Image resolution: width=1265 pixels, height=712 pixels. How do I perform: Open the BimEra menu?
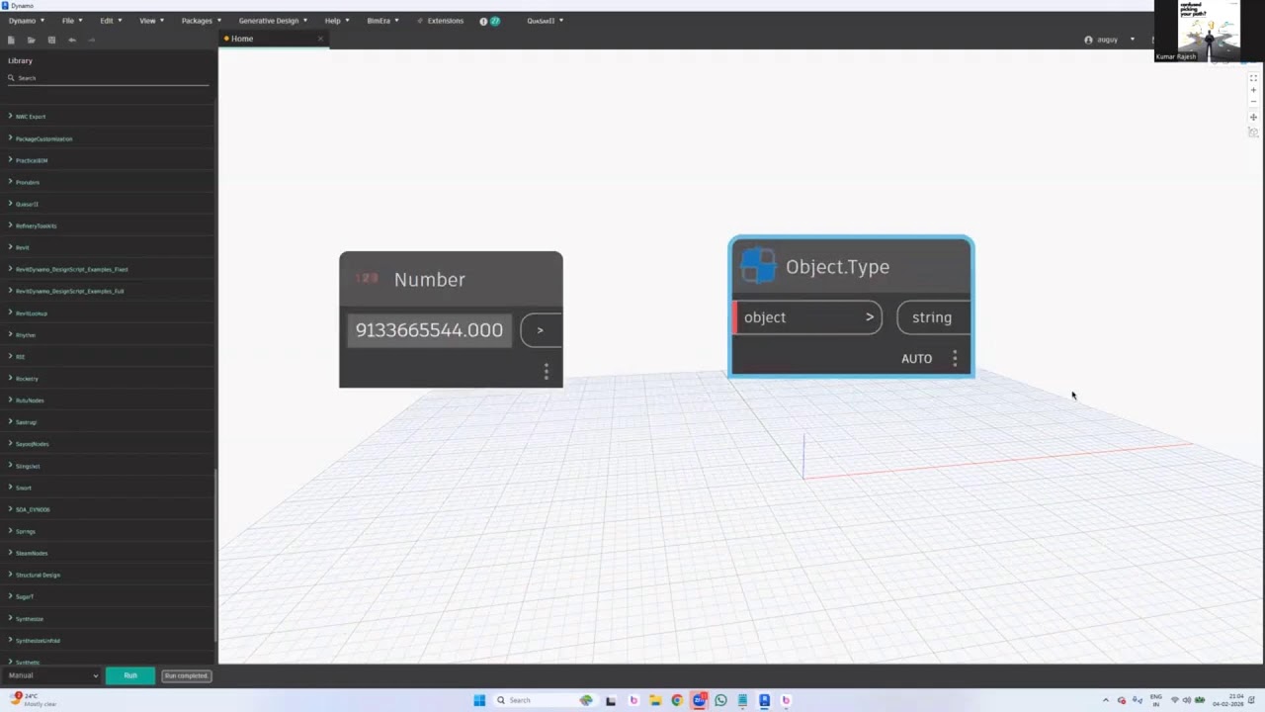click(382, 21)
